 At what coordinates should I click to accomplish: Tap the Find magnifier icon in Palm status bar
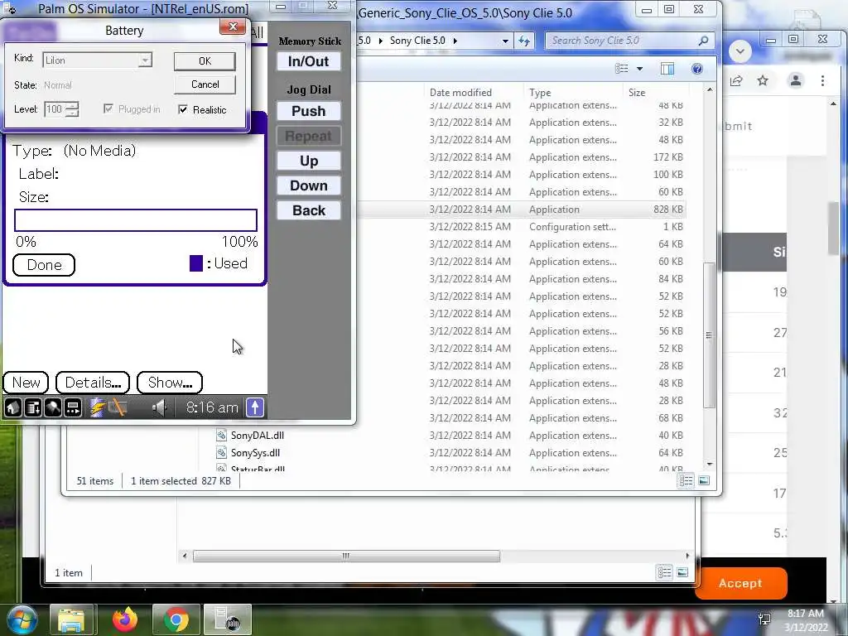point(52,407)
